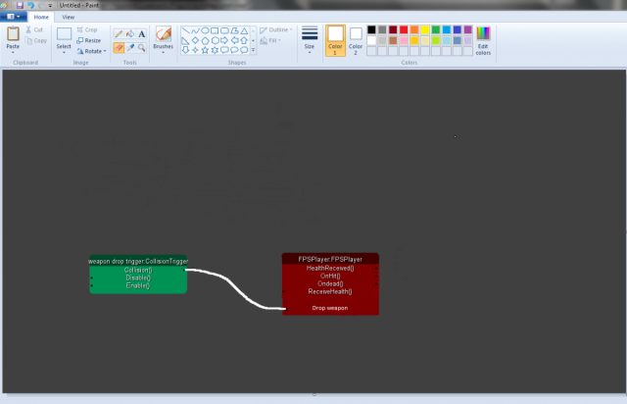The height and width of the screenshot is (404, 627).
Task: Expand the Rotate options menu
Action: 93,51
